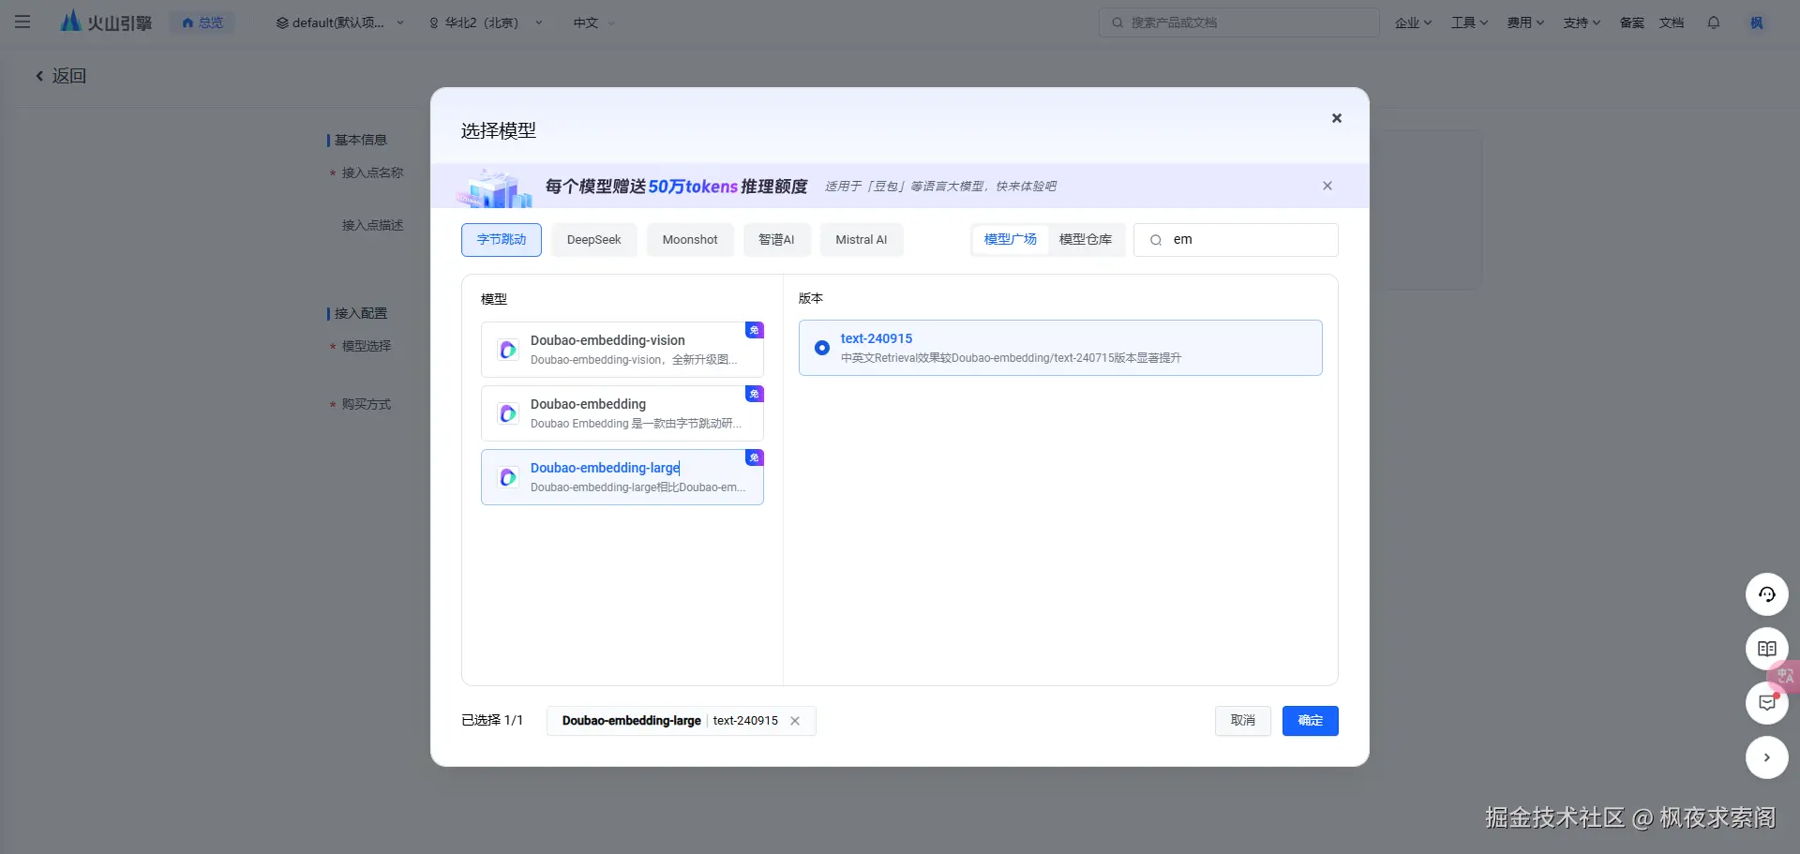Click the translate floating icon
The width and height of the screenshot is (1800, 854).
[1785, 676]
